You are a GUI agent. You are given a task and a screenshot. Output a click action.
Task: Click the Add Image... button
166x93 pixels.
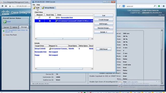pyautogui.click(x=104, y=24)
